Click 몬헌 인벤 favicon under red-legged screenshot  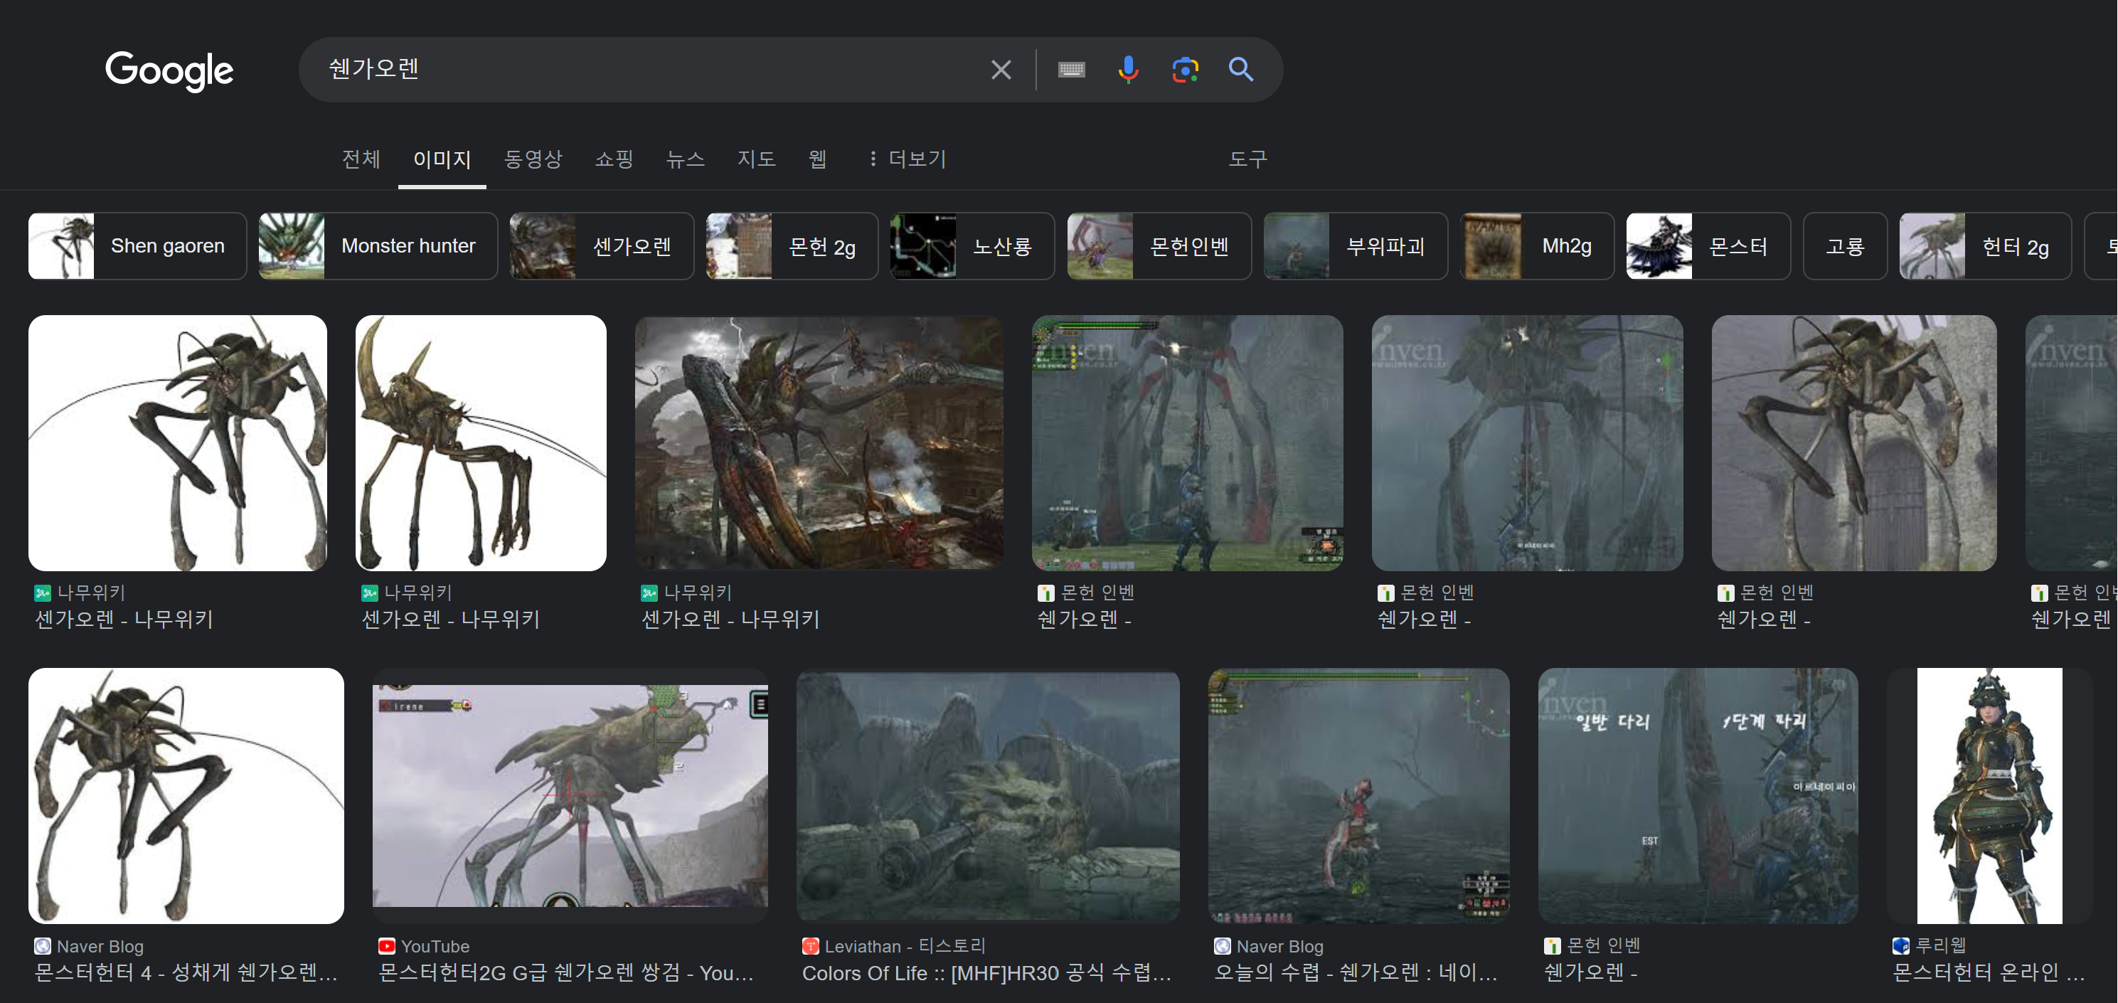pyautogui.click(x=1046, y=593)
